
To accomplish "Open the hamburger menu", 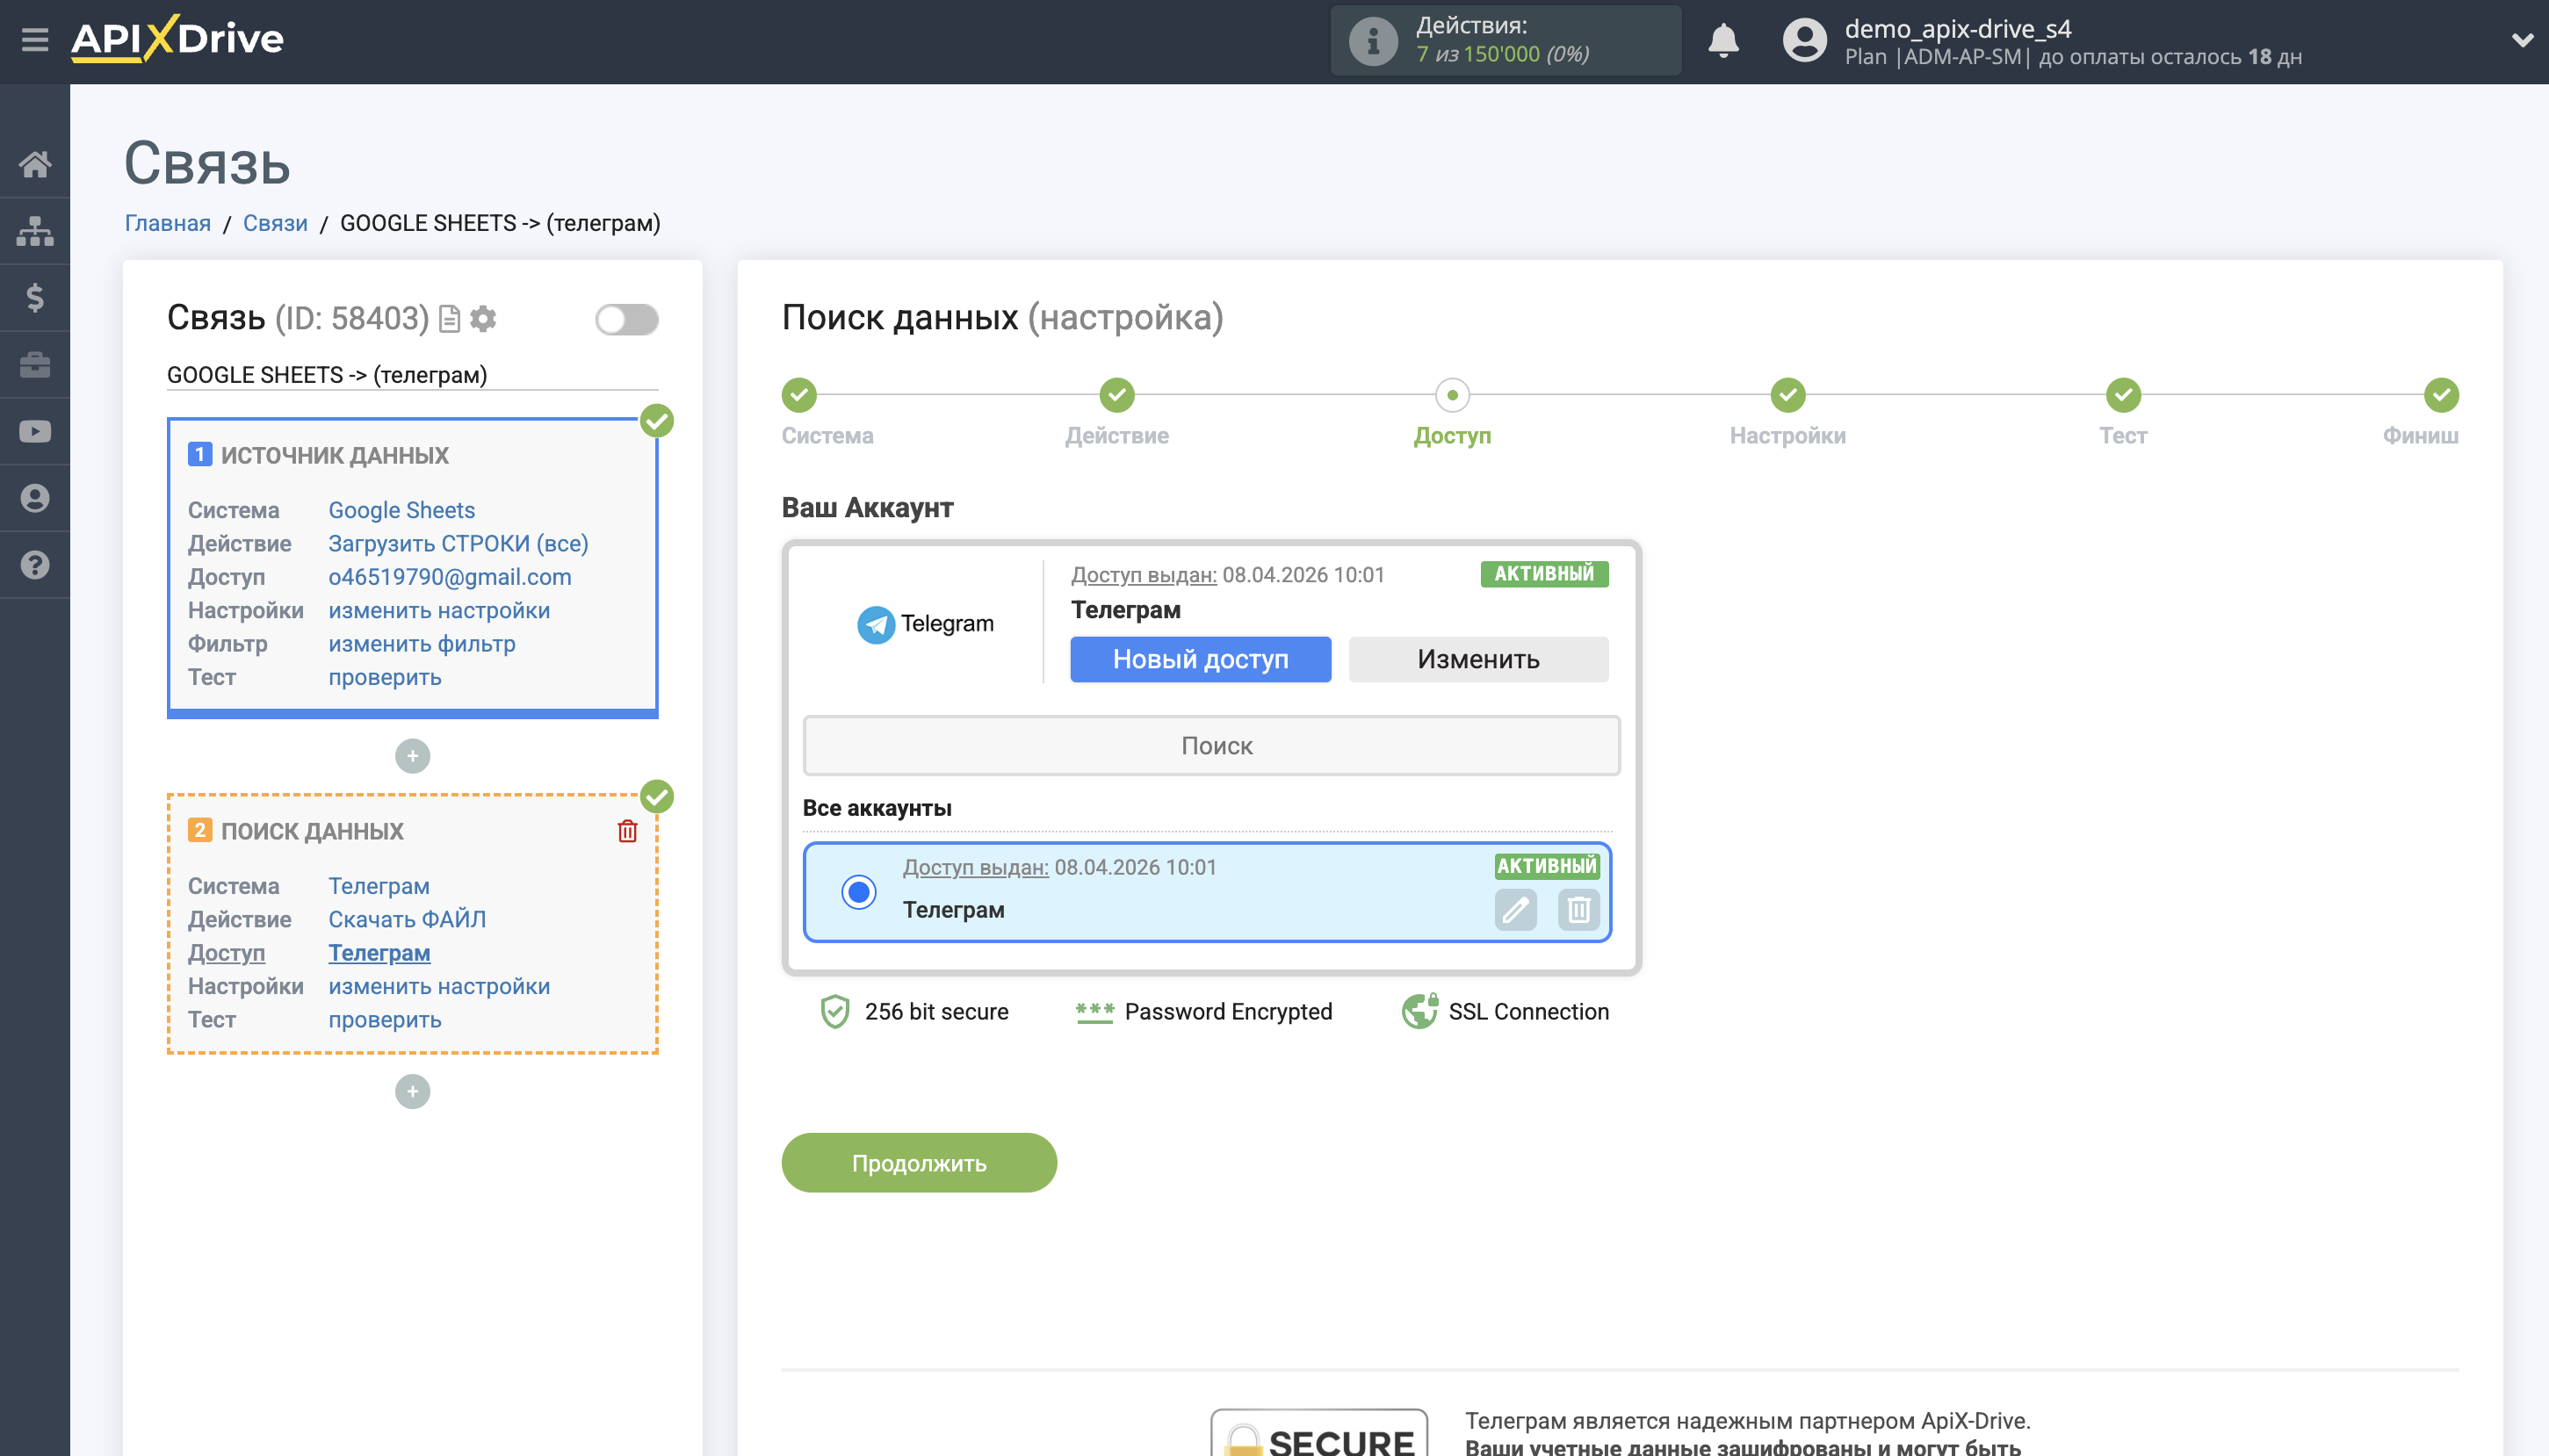I will coord(36,40).
